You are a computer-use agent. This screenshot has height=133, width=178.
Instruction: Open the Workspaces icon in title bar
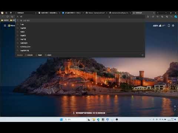tap(6, 13)
